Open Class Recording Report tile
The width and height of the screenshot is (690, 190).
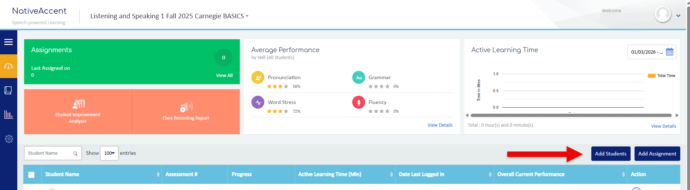pos(186,112)
